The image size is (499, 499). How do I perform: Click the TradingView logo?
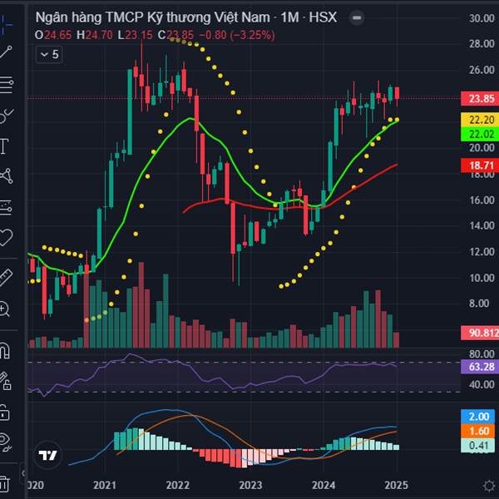(x=47, y=455)
